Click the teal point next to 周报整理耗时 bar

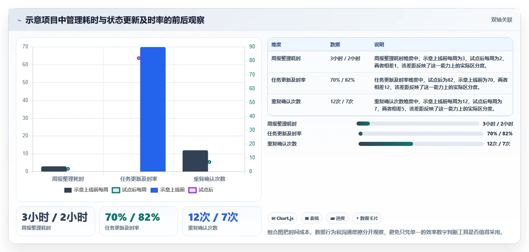pos(68,169)
